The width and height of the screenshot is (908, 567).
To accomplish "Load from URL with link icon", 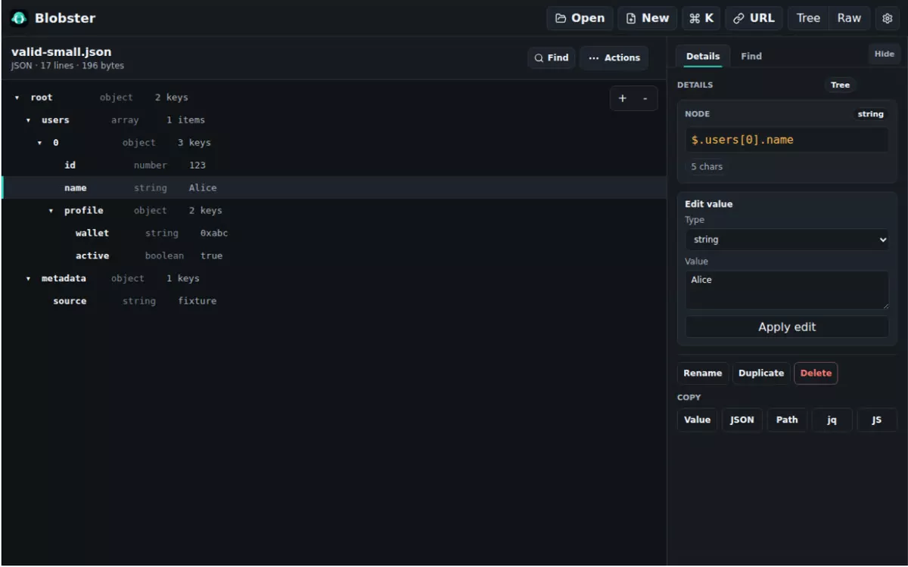I will pyautogui.click(x=754, y=18).
